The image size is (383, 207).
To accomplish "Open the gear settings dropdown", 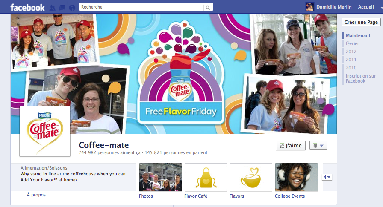I will pyautogui.click(x=318, y=145).
